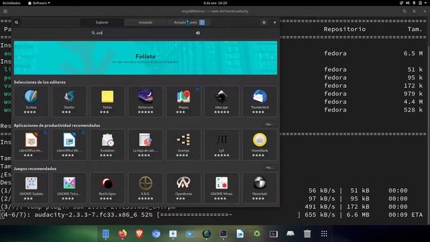Open the LibreOffice Writer tile in Software

coord(69,145)
